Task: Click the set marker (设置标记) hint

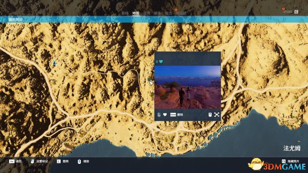Action: click(42, 161)
